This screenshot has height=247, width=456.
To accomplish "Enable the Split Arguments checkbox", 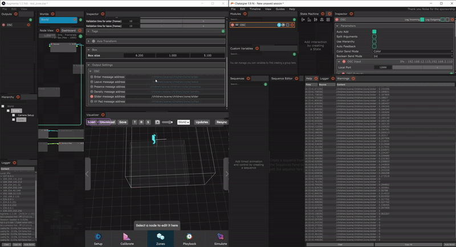I will [x=374, y=37].
